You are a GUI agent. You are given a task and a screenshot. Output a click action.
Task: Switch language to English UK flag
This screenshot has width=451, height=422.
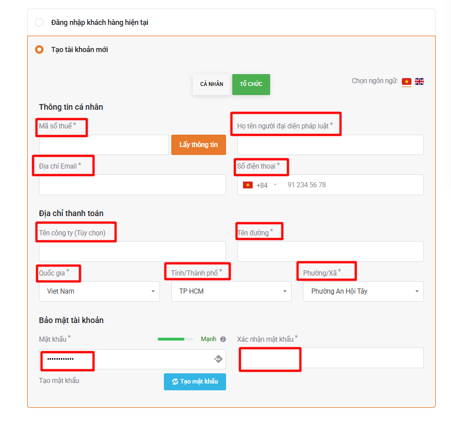click(x=419, y=81)
